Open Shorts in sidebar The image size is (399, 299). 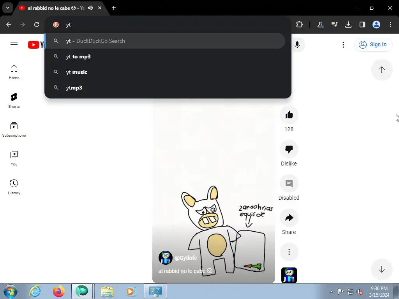[x=14, y=101]
